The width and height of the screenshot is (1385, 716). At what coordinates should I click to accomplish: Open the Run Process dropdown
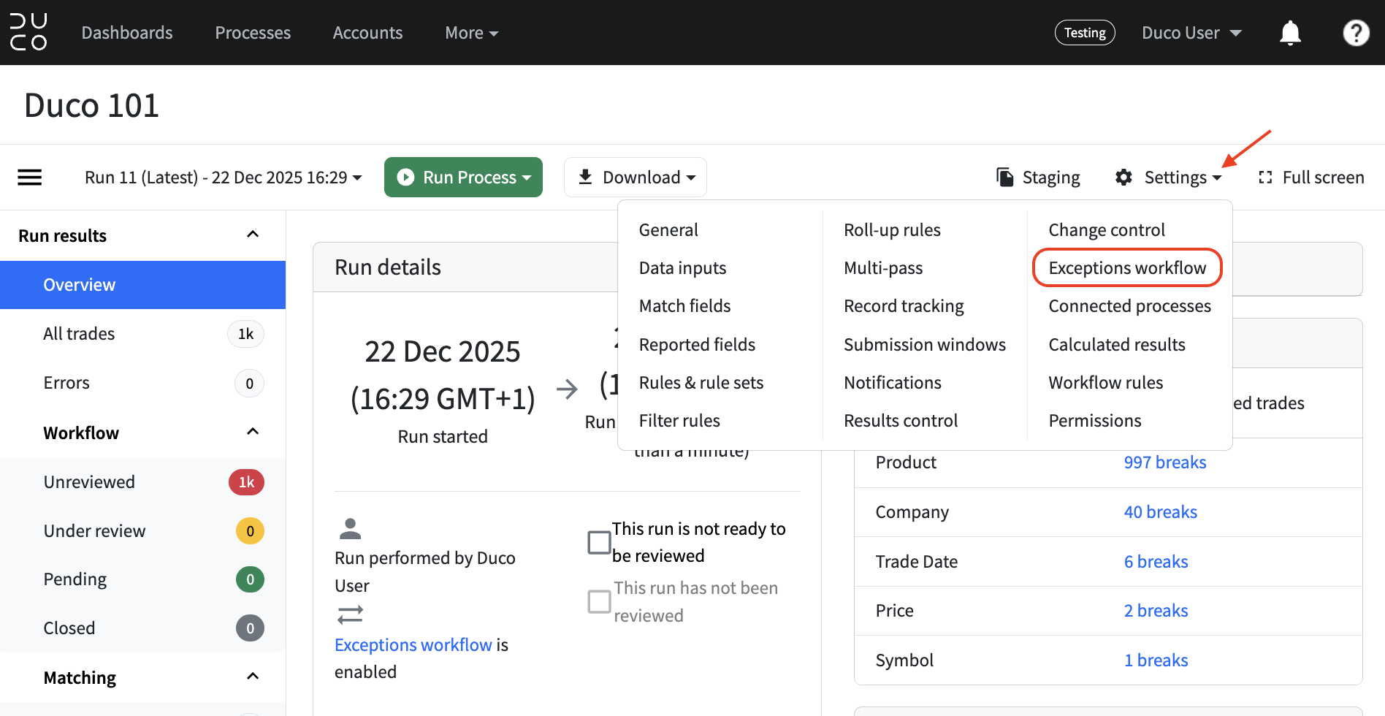click(x=463, y=178)
